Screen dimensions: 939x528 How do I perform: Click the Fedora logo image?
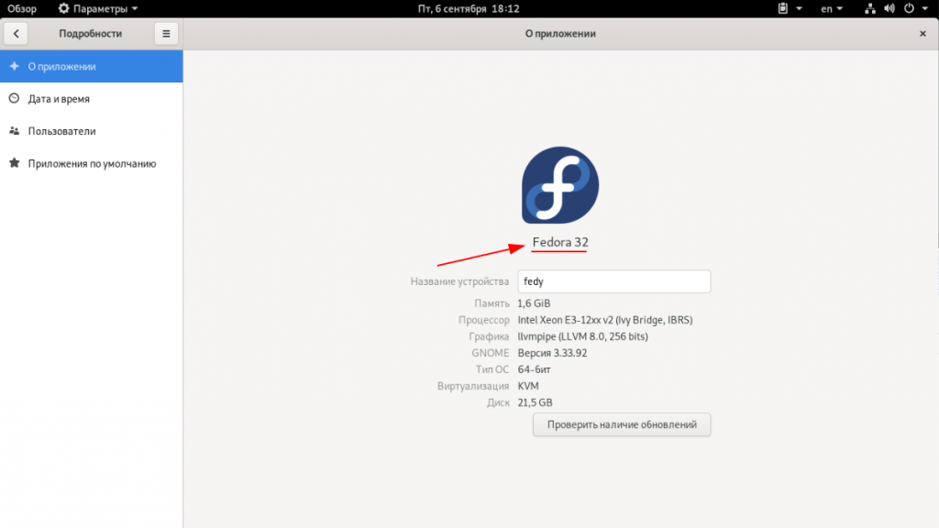(560, 185)
